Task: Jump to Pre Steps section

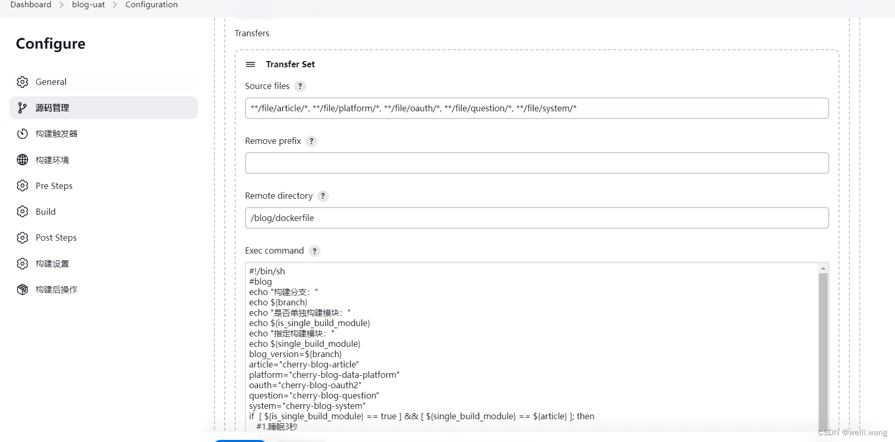Action: tap(104, 185)
